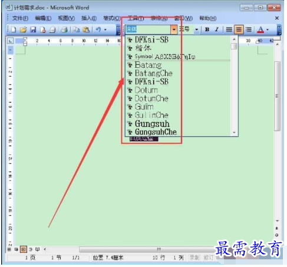Apply distributed alignment

[x=249, y=29]
